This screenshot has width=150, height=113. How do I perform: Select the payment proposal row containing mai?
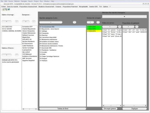coord(135,30)
